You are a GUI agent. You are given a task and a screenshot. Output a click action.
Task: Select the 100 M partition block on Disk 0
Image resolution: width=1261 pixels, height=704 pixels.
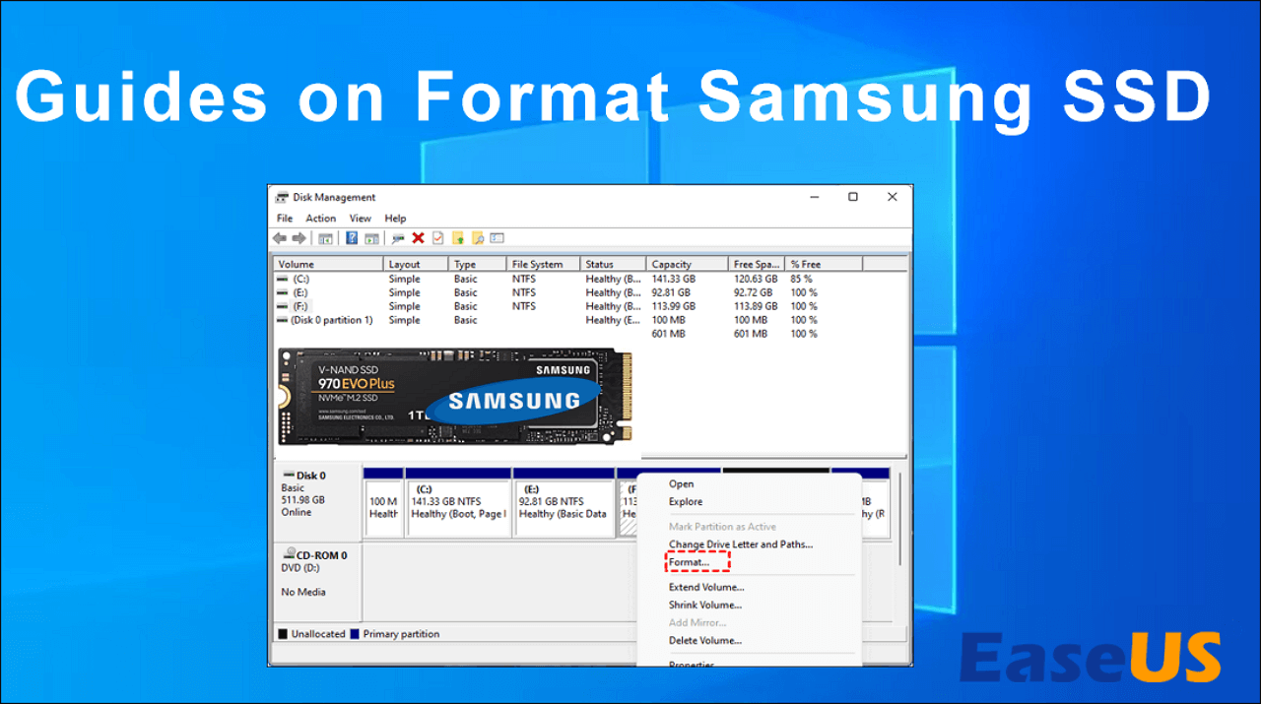coord(383,503)
